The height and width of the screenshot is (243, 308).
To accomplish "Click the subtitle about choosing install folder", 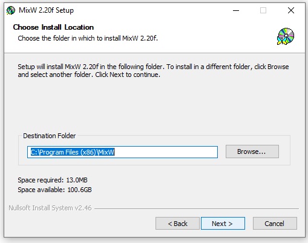I will pos(88,38).
